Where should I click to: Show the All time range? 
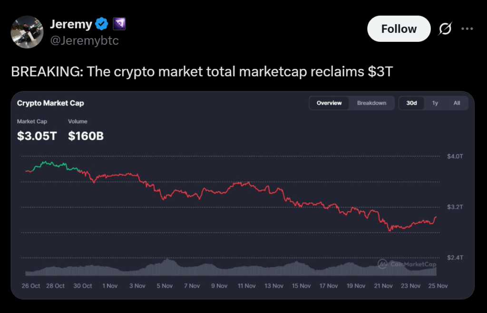coord(457,103)
